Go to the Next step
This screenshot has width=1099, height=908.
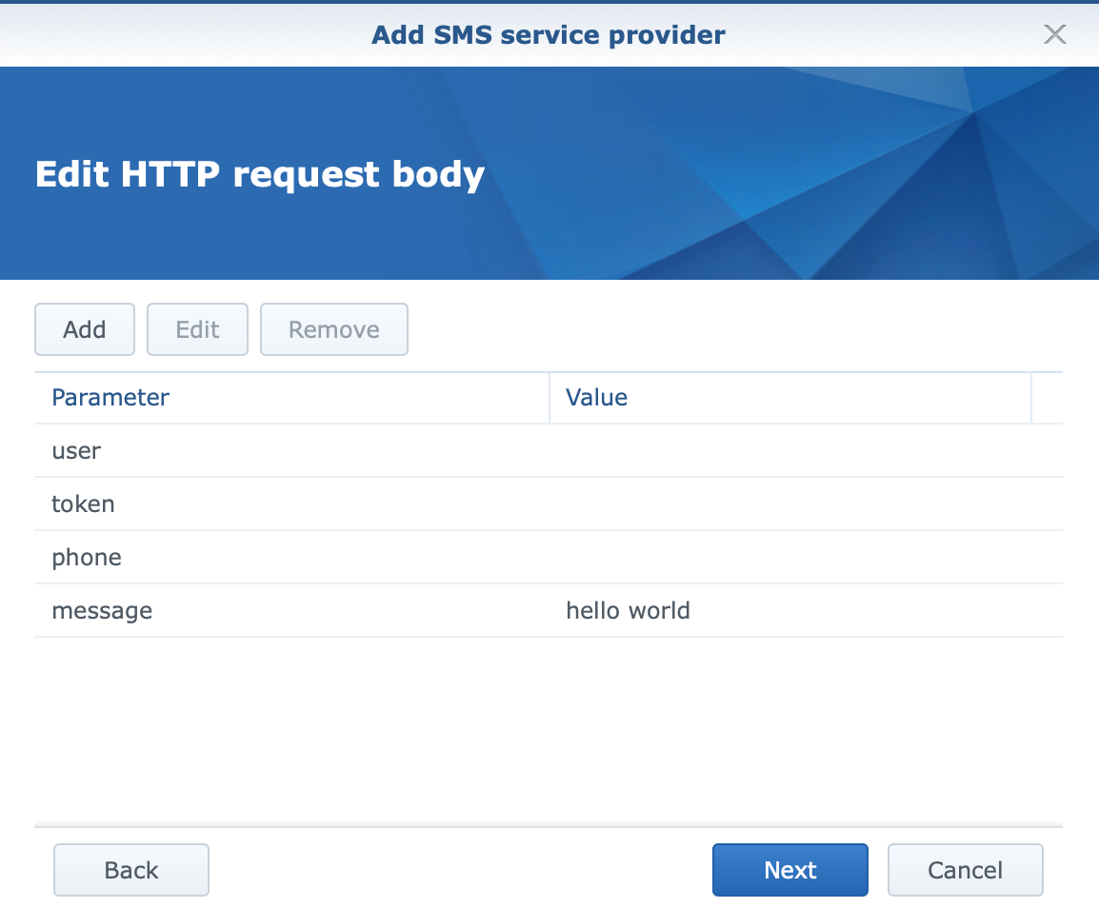point(789,870)
